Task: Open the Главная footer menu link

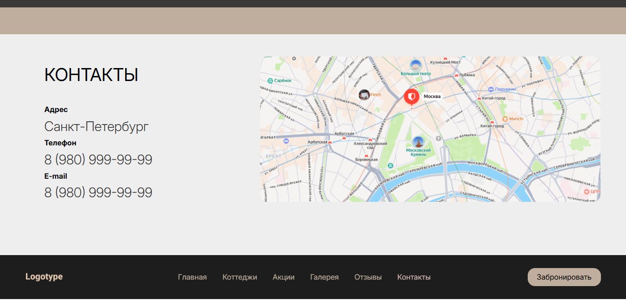Action: [x=192, y=277]
